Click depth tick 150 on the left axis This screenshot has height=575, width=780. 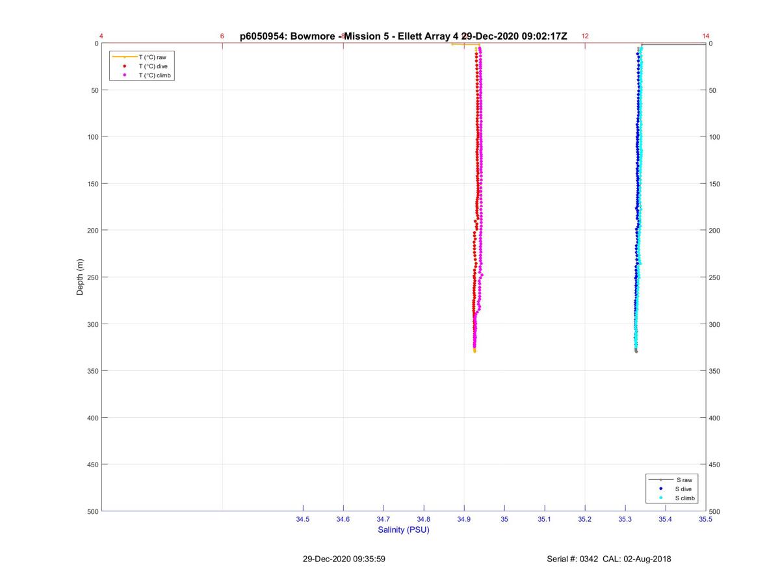click(x=92, y=184)
